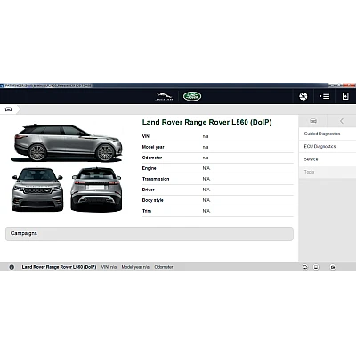
Task: Expand the Campaigns section bar
Action: pos(150,234)
